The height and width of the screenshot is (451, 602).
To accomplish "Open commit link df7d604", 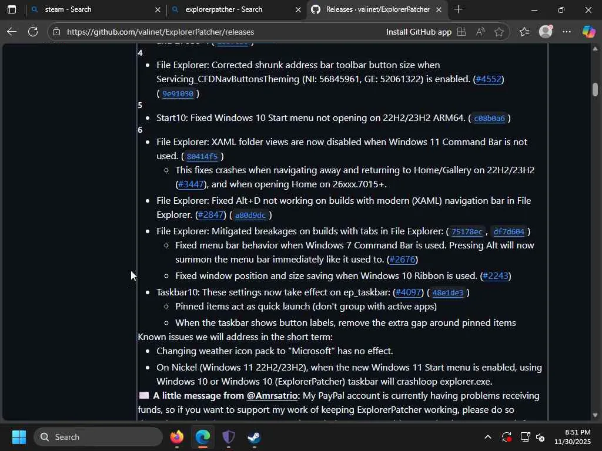I will point(509,231).
